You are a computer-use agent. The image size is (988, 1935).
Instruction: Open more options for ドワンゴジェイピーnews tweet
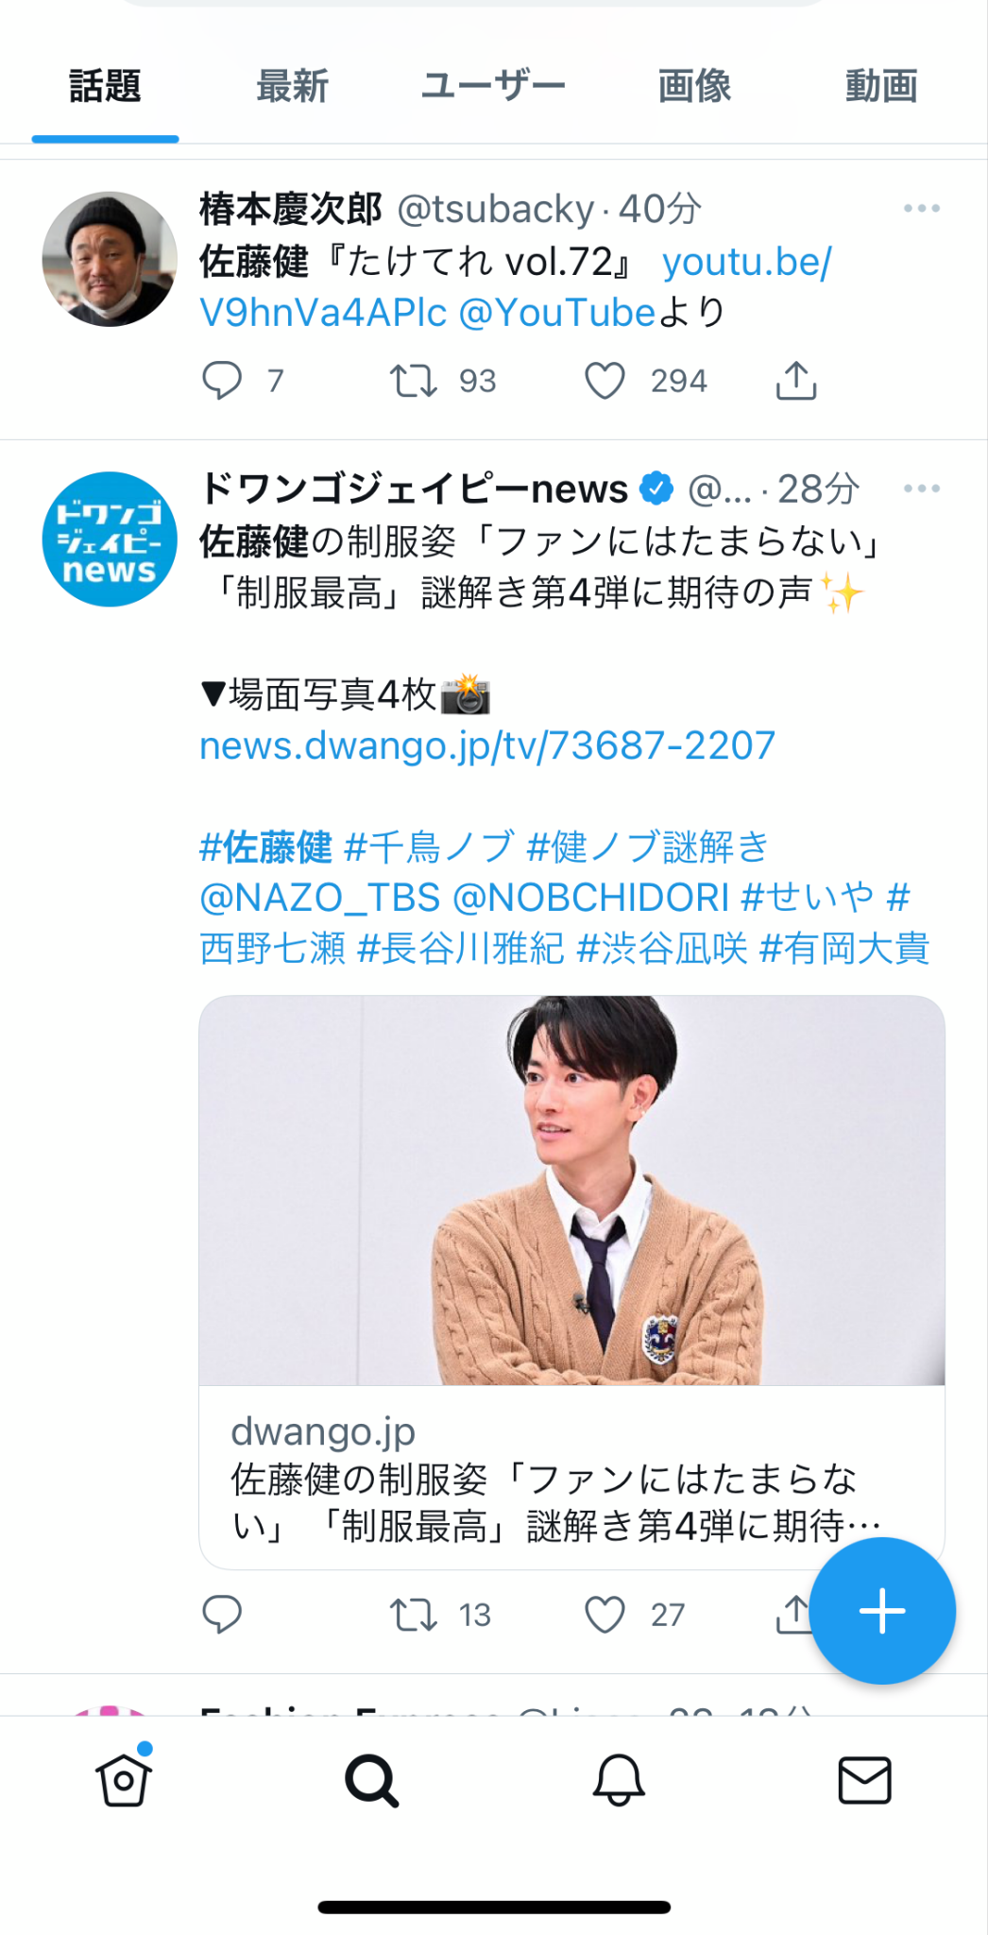click(x=922, y=488)
